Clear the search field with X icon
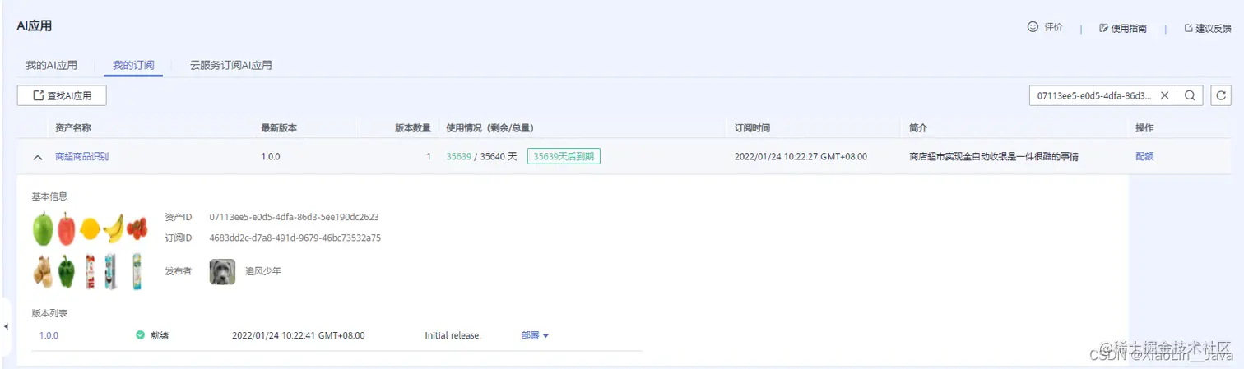Screen dimensions: 1244x369 pos(1164,95)
